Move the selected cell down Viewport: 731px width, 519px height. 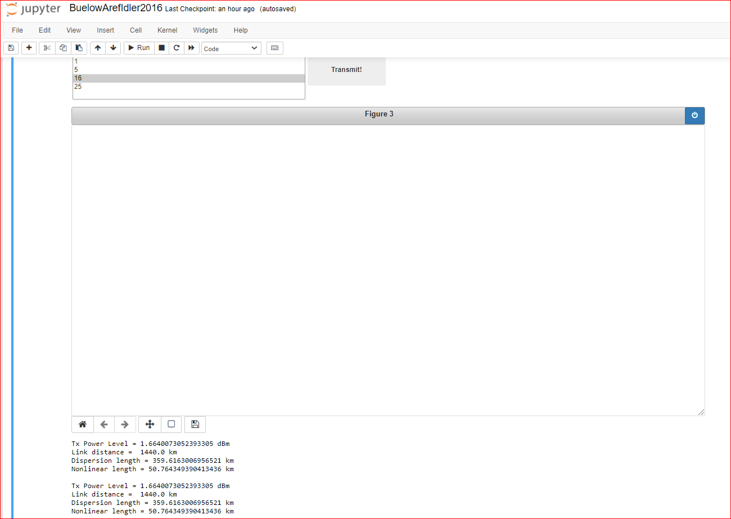113,48
